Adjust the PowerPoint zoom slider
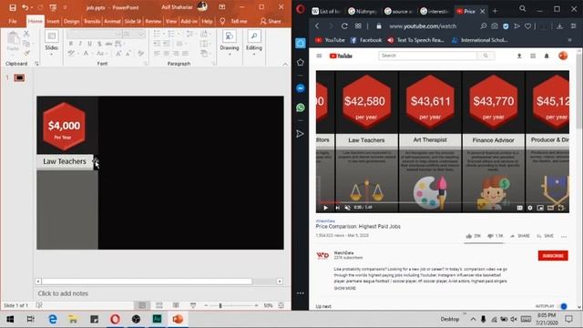The height and width of the screenshot is (328, 583). coord(220,305)
